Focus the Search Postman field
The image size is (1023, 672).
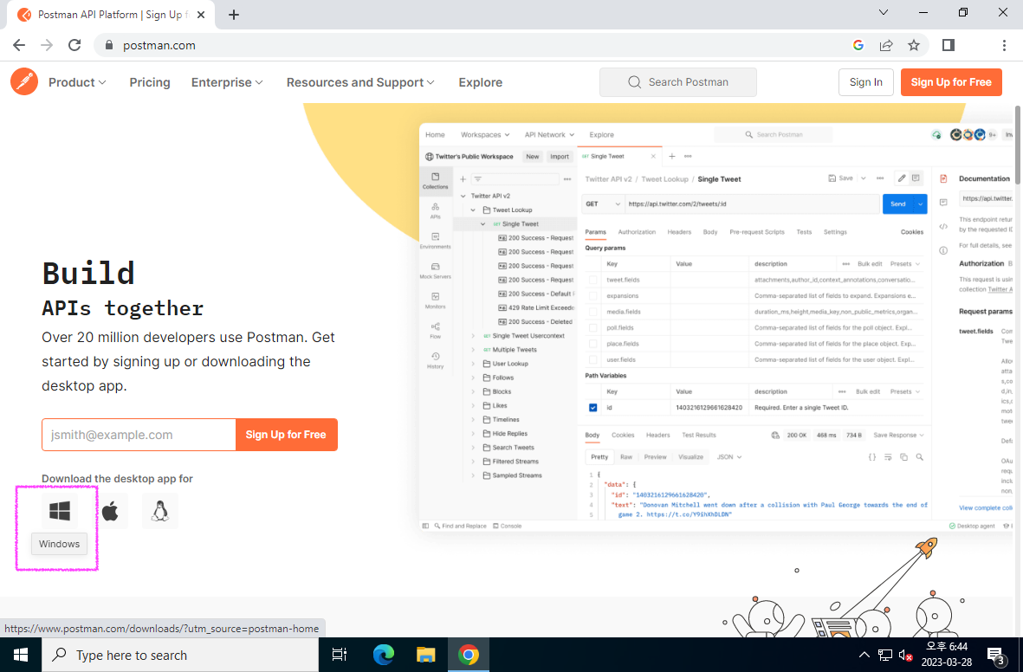pos(678,82)
